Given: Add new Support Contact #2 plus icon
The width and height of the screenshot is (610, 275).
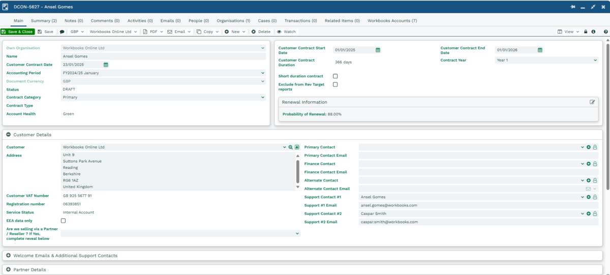Looking at the screenshot, I should coord(589,213).
